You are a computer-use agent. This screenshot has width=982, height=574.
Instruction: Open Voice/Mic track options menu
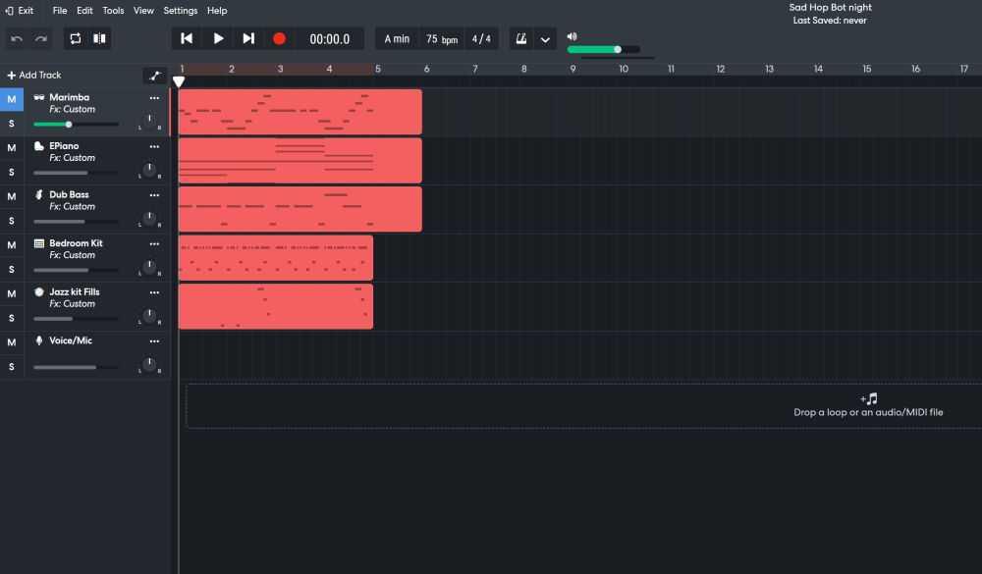point(154,341)
